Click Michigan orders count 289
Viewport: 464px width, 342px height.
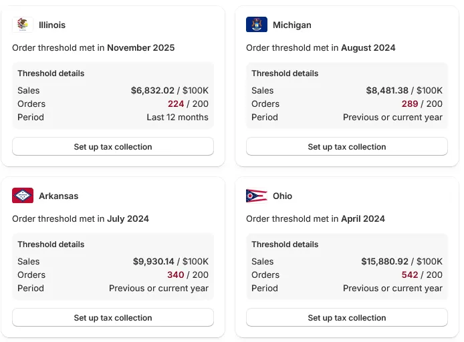(x=410, y=104)
